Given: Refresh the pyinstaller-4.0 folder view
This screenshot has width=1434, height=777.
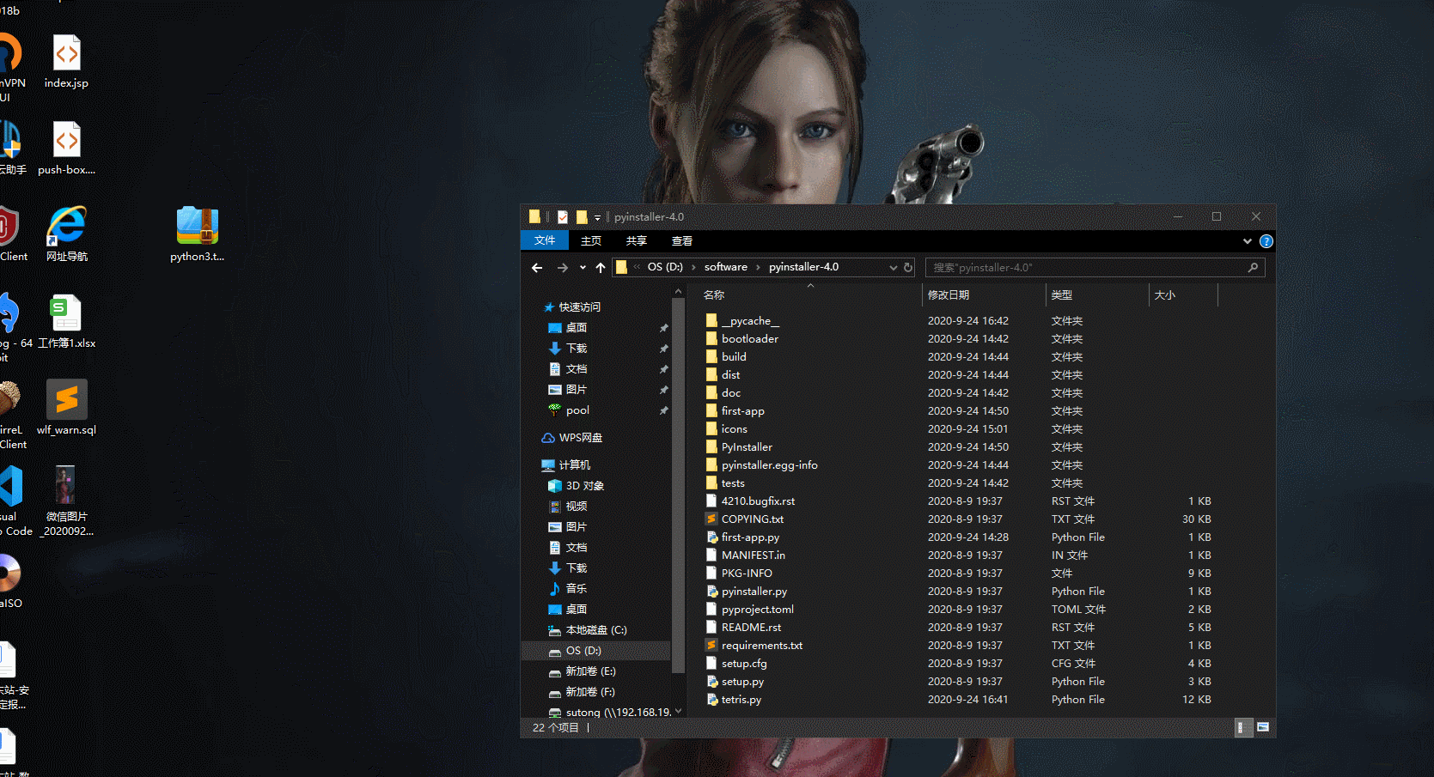Looking at the screenshot, I should [x=908, y=268].
